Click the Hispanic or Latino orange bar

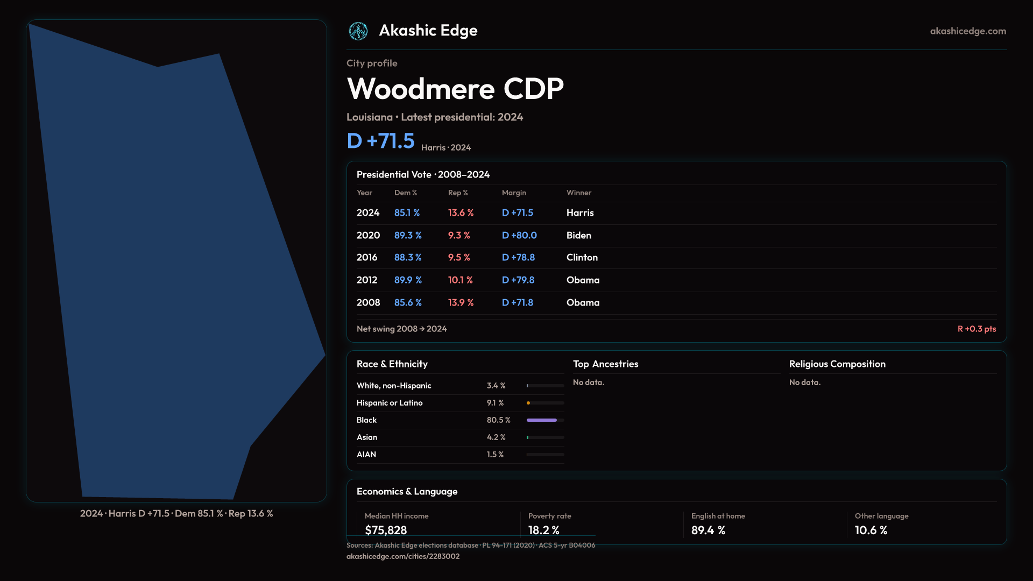coord(529,403)
